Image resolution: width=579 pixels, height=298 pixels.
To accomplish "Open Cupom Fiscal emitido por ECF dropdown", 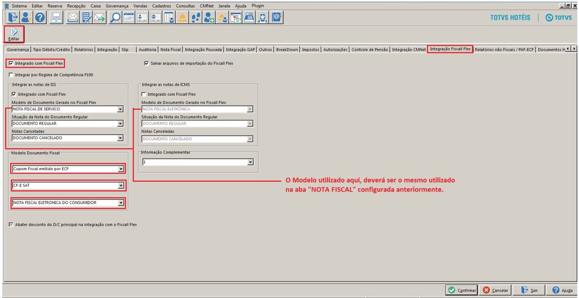I will (x=121, y=170).
